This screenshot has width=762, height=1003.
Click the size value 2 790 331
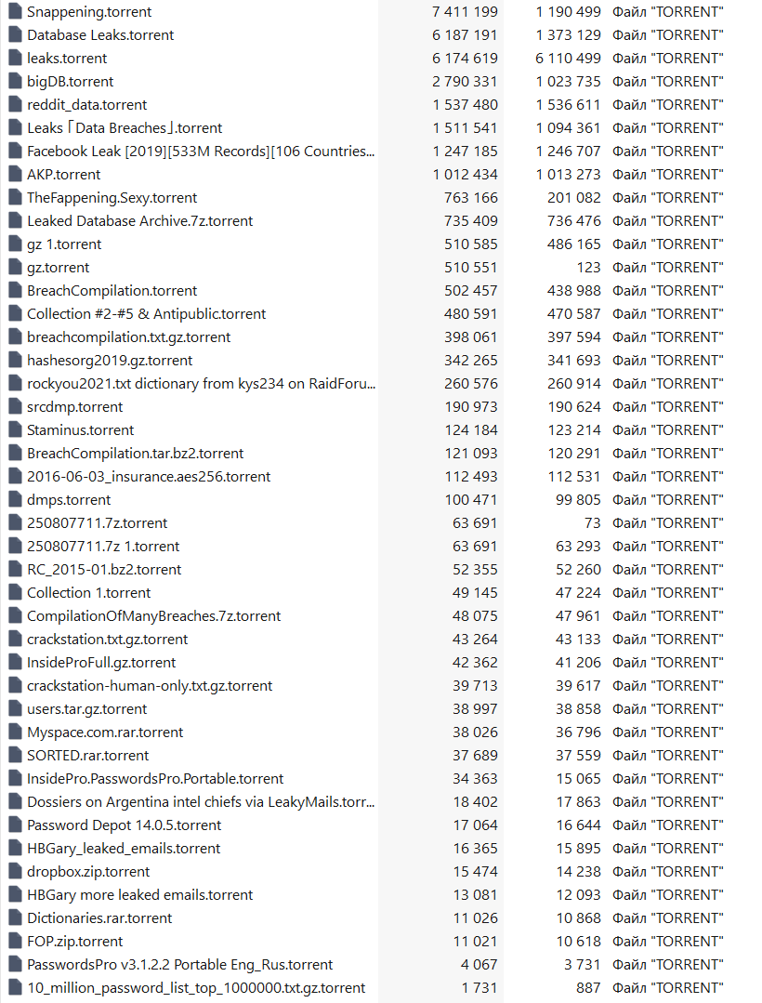pyautogui.click(x=465, y=82)
